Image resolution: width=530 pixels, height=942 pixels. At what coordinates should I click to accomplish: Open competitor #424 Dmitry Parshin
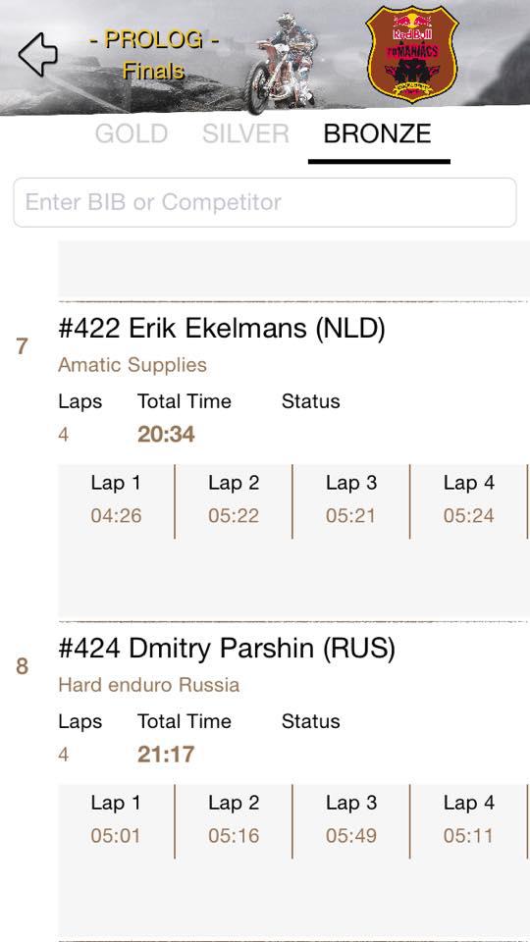point(227,649)
